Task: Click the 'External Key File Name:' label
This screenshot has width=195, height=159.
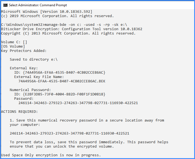Action: [x=39, y=77]
